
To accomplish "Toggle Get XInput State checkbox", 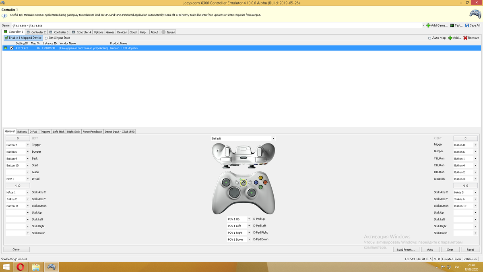I will pyautogui.click(x=46, y=38).
